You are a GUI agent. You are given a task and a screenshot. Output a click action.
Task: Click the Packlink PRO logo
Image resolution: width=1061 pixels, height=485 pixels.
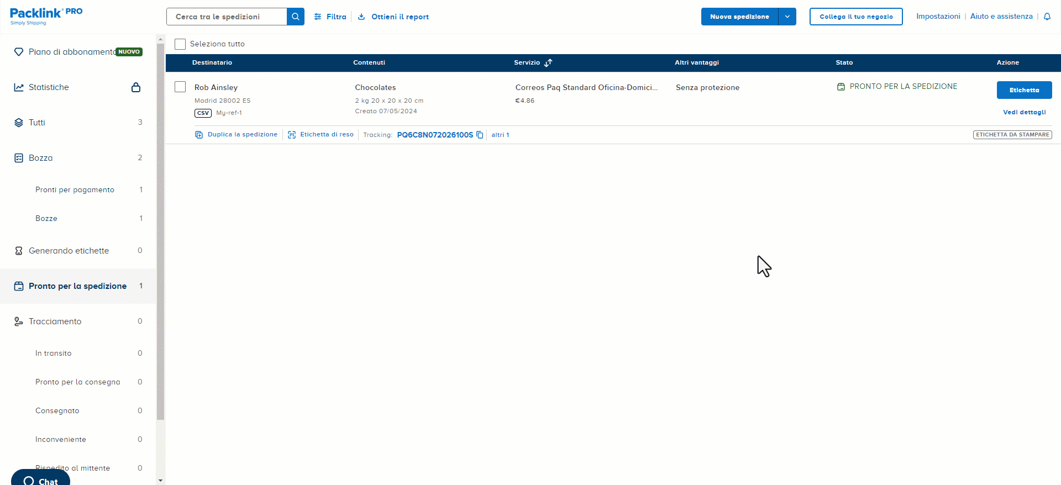(46, 16)
